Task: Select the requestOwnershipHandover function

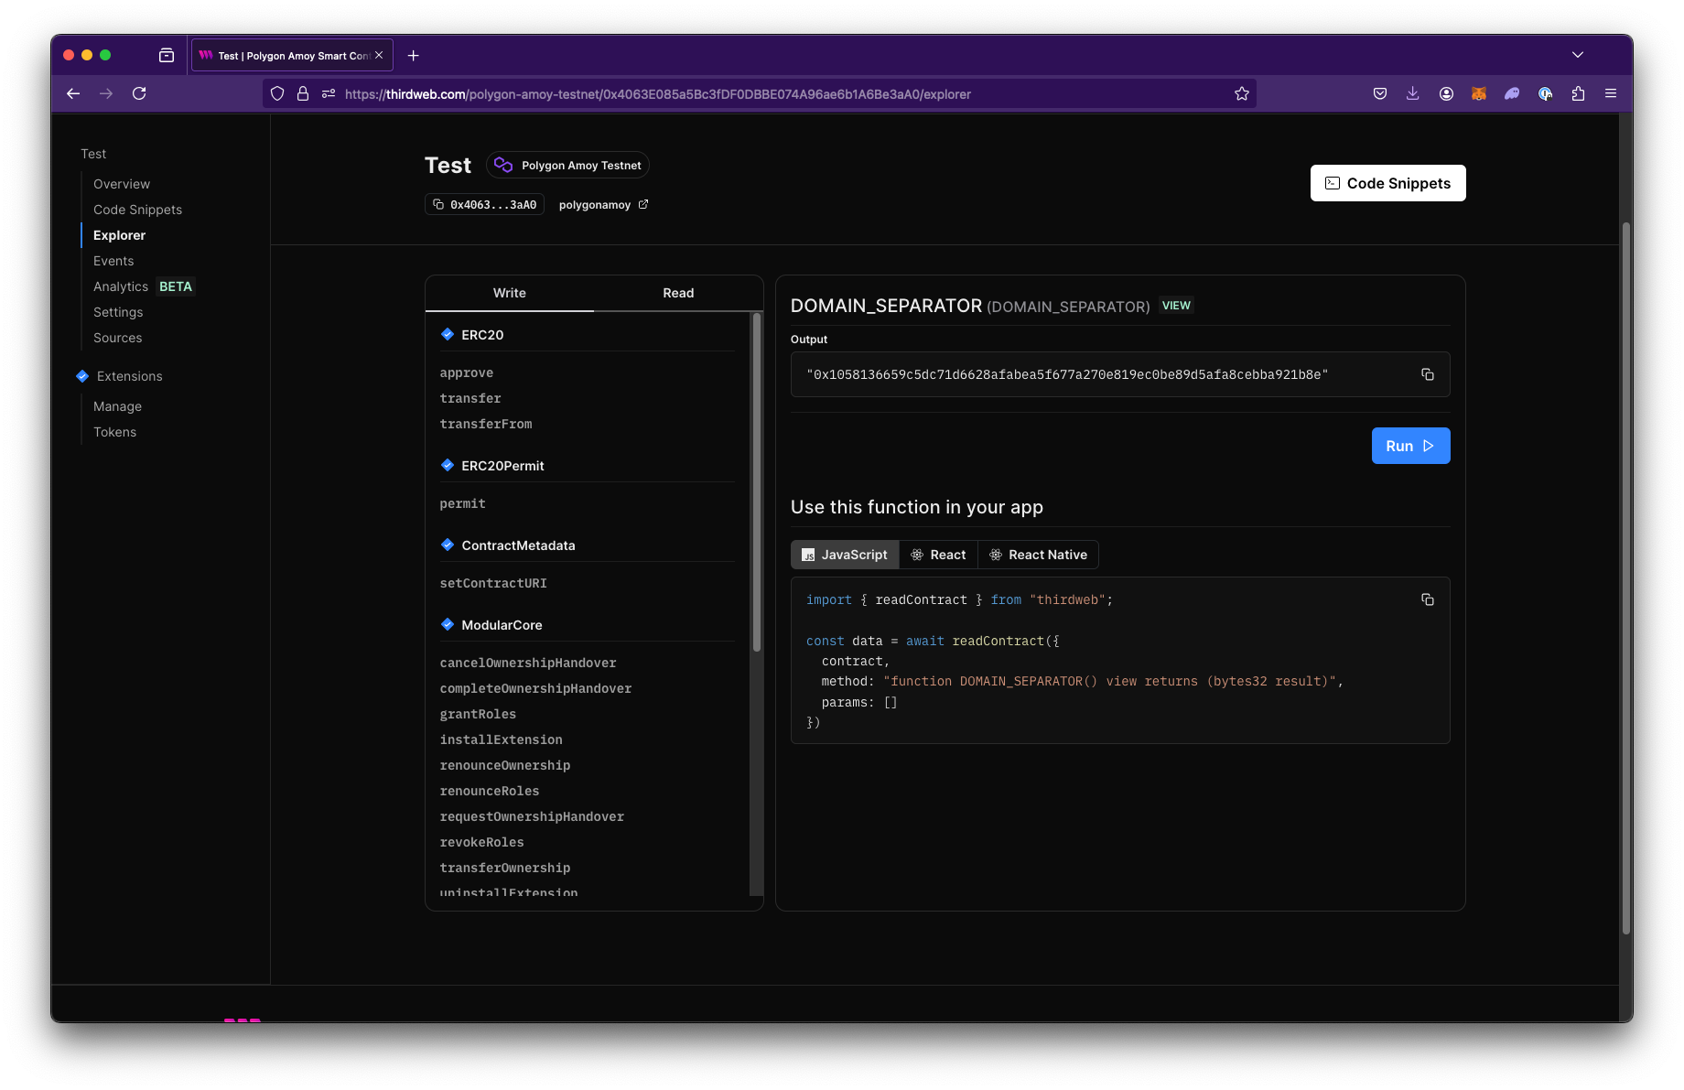Action: (532, 816)
